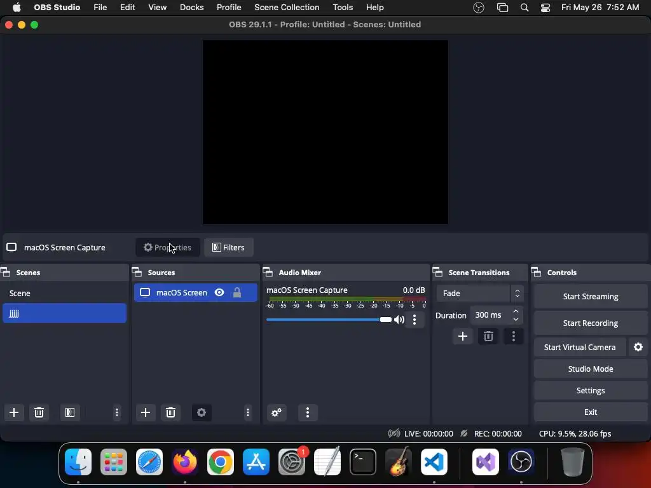Open Control Center in menu bar

point(545,8)
